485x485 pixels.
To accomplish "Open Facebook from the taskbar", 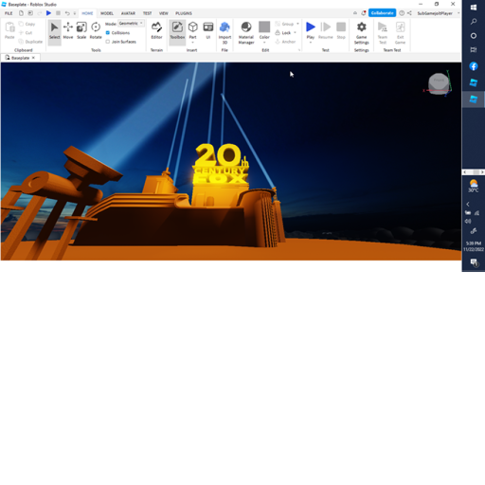I will pos(474,66).
